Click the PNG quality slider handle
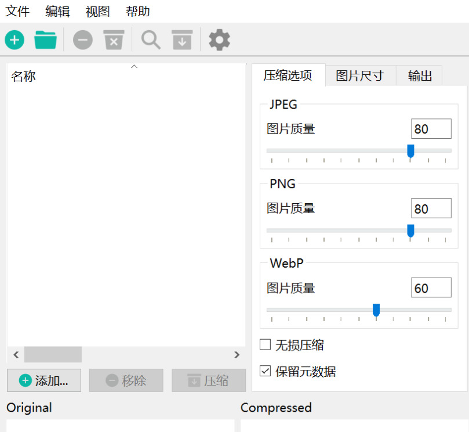Image resolution: width=469 pixels, height=432 pixels. pyautogui.click(x=410, y=231)
